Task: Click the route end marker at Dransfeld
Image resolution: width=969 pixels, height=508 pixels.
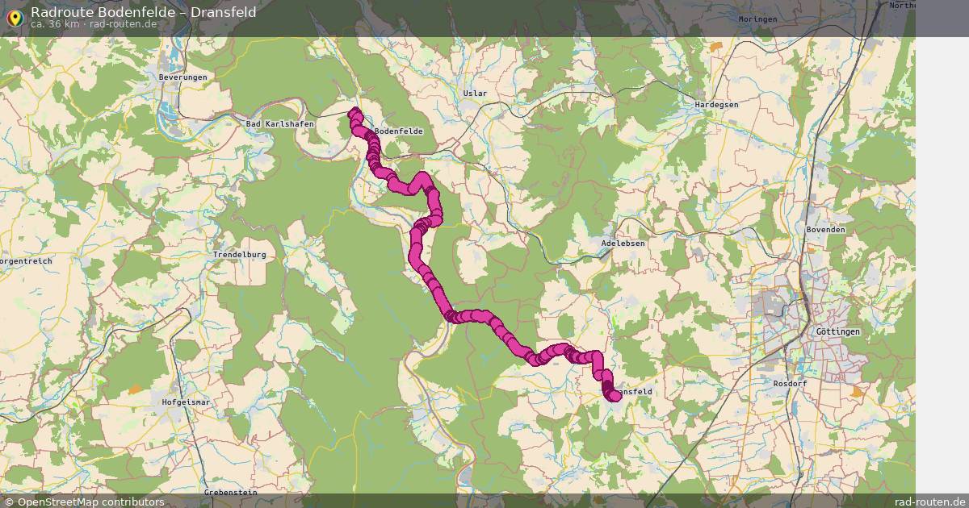Action: [615, 395]
